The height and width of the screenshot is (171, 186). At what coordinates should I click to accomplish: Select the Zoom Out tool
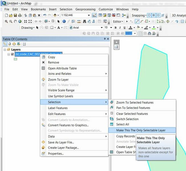click(11, 21)
